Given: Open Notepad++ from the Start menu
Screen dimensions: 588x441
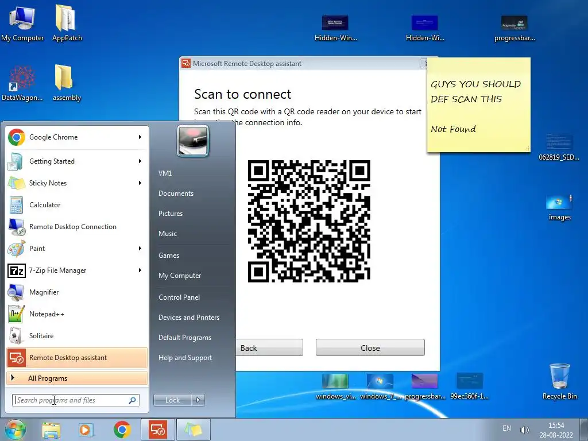Looking at the screenshot, I should [x=77, y=314].
